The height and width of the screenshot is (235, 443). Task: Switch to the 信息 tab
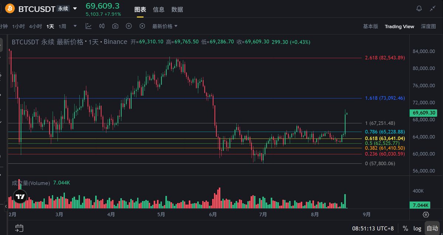coord(159,10)
